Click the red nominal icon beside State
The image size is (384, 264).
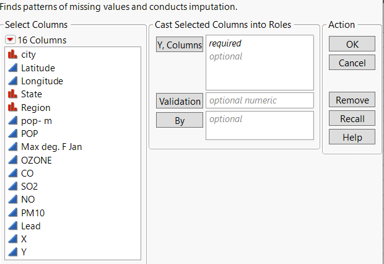click(12, 94)
